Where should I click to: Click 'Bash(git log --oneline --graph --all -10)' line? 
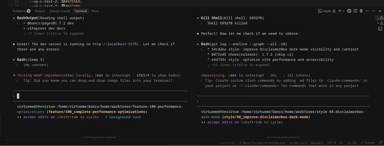click(244, 44)
